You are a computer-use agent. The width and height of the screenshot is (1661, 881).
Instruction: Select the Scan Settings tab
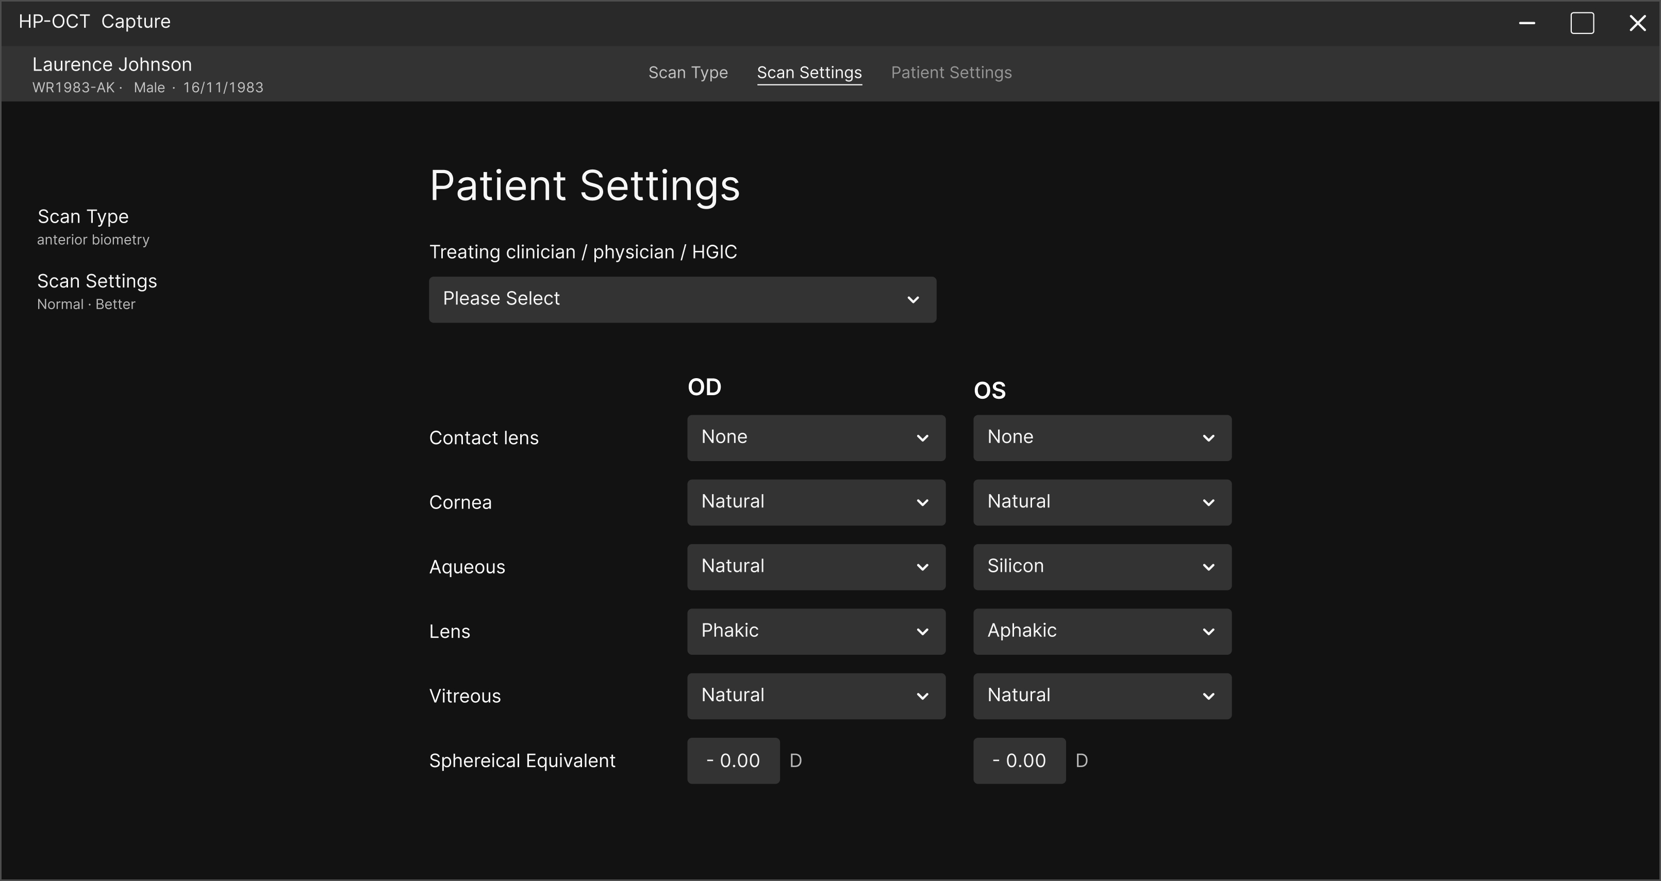coord(808,73)
